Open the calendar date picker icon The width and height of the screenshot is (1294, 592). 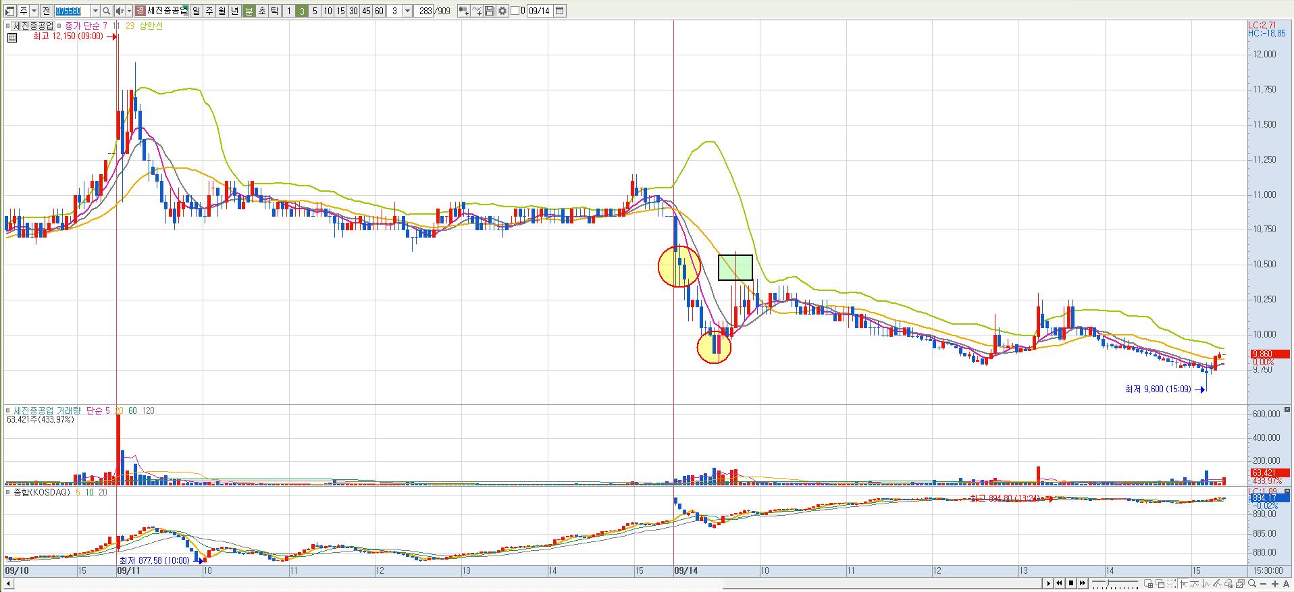coord(559,11)
